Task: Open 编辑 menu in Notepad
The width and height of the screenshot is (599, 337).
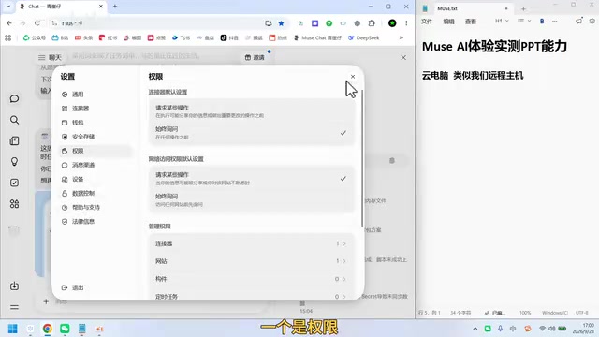Action: [448, 22]
